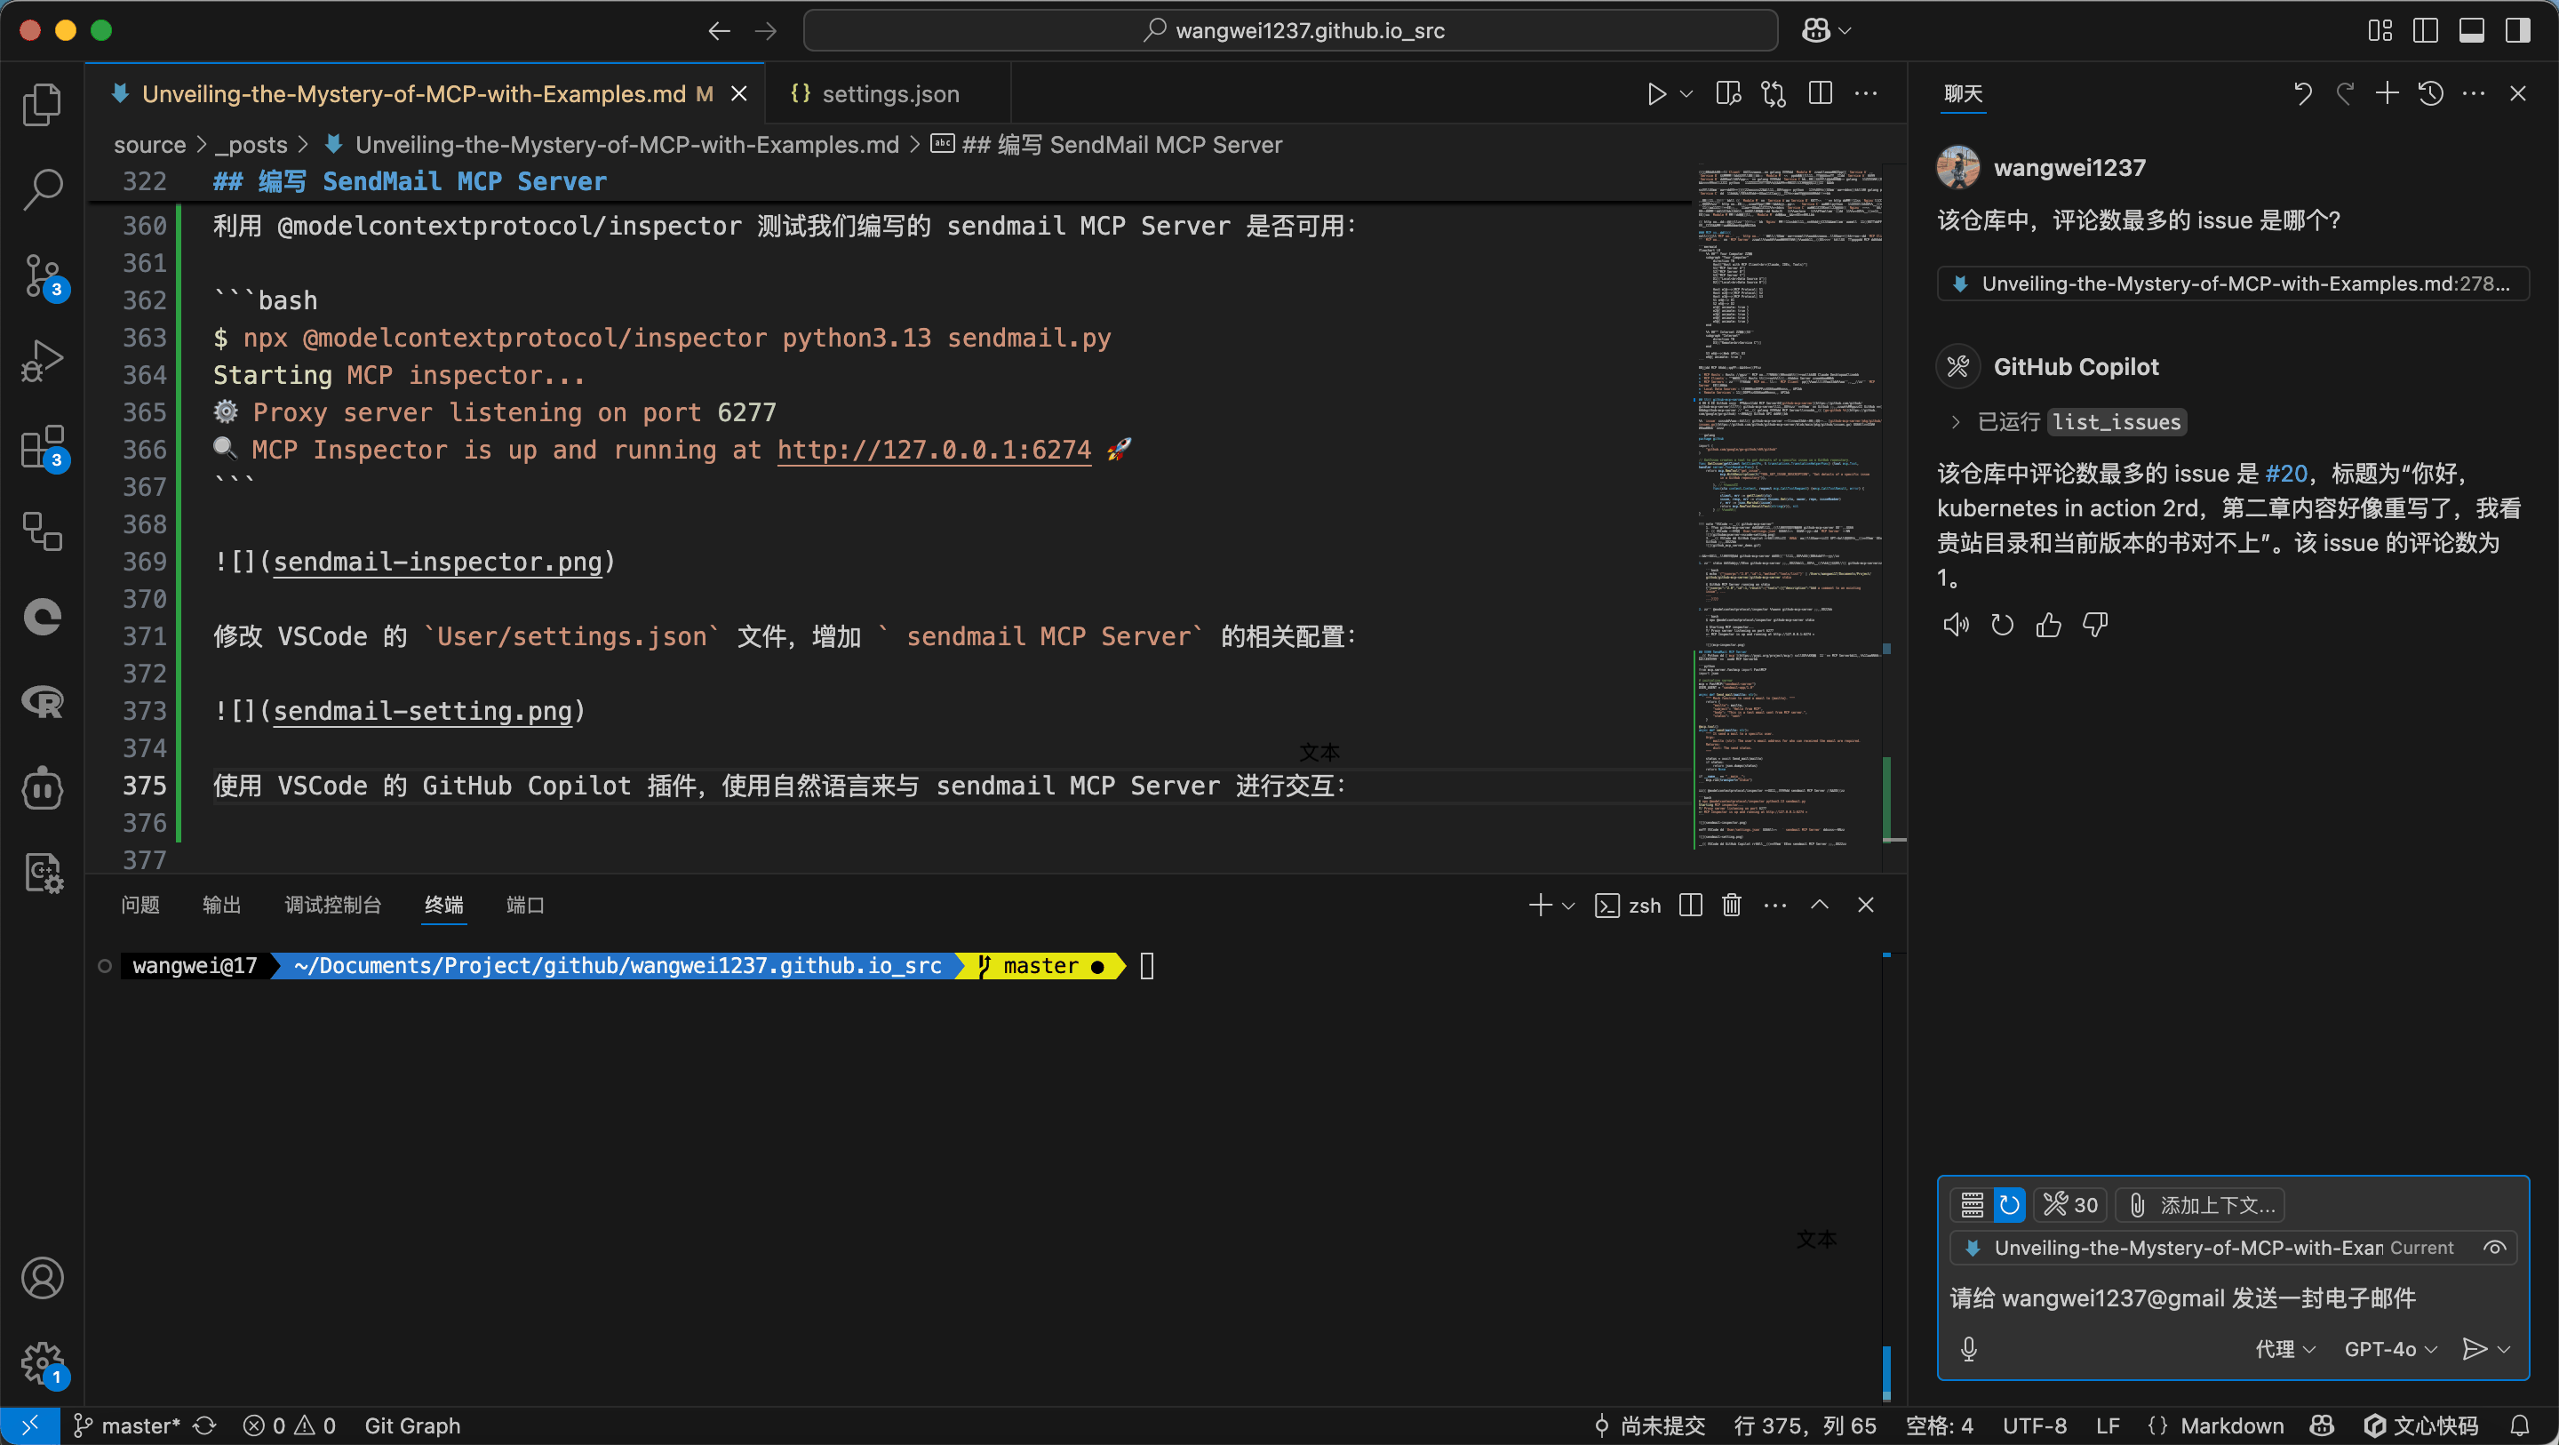Open editor more actions ellipsis
This screenshot has width=2559, height=1445.
click(1867, 93)
